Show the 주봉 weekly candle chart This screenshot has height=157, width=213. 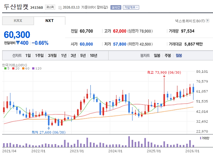click(168, 56)
